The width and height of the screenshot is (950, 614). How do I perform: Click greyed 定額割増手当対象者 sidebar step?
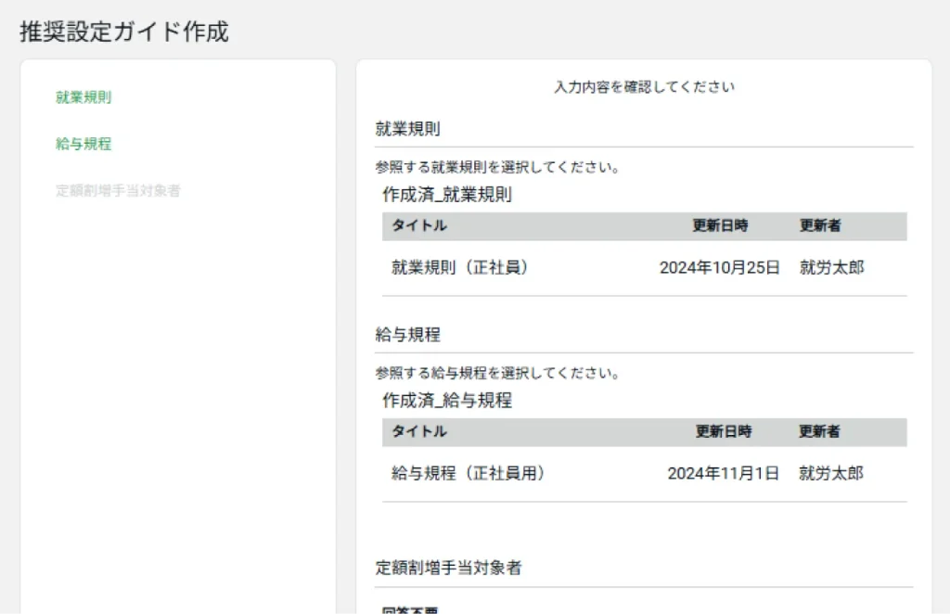tap(118, 191)
